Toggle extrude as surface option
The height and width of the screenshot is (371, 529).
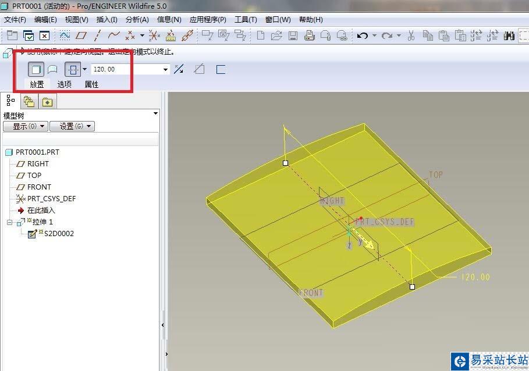tap(52, 69)
